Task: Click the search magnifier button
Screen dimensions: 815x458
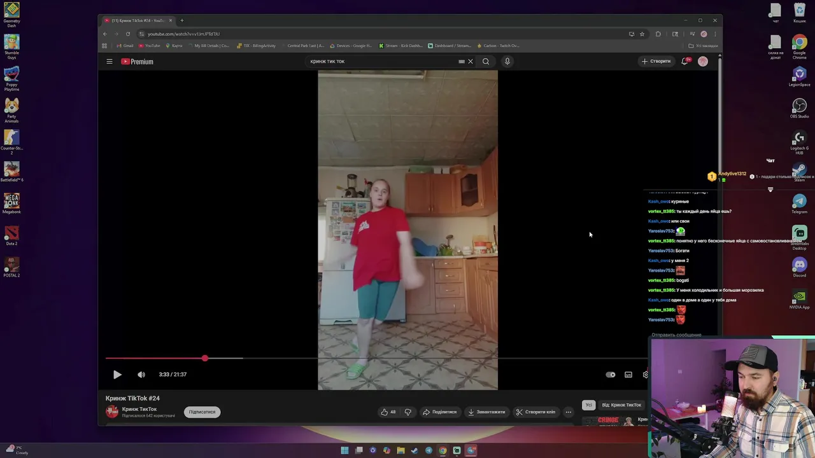Action: tap(486, 62)
